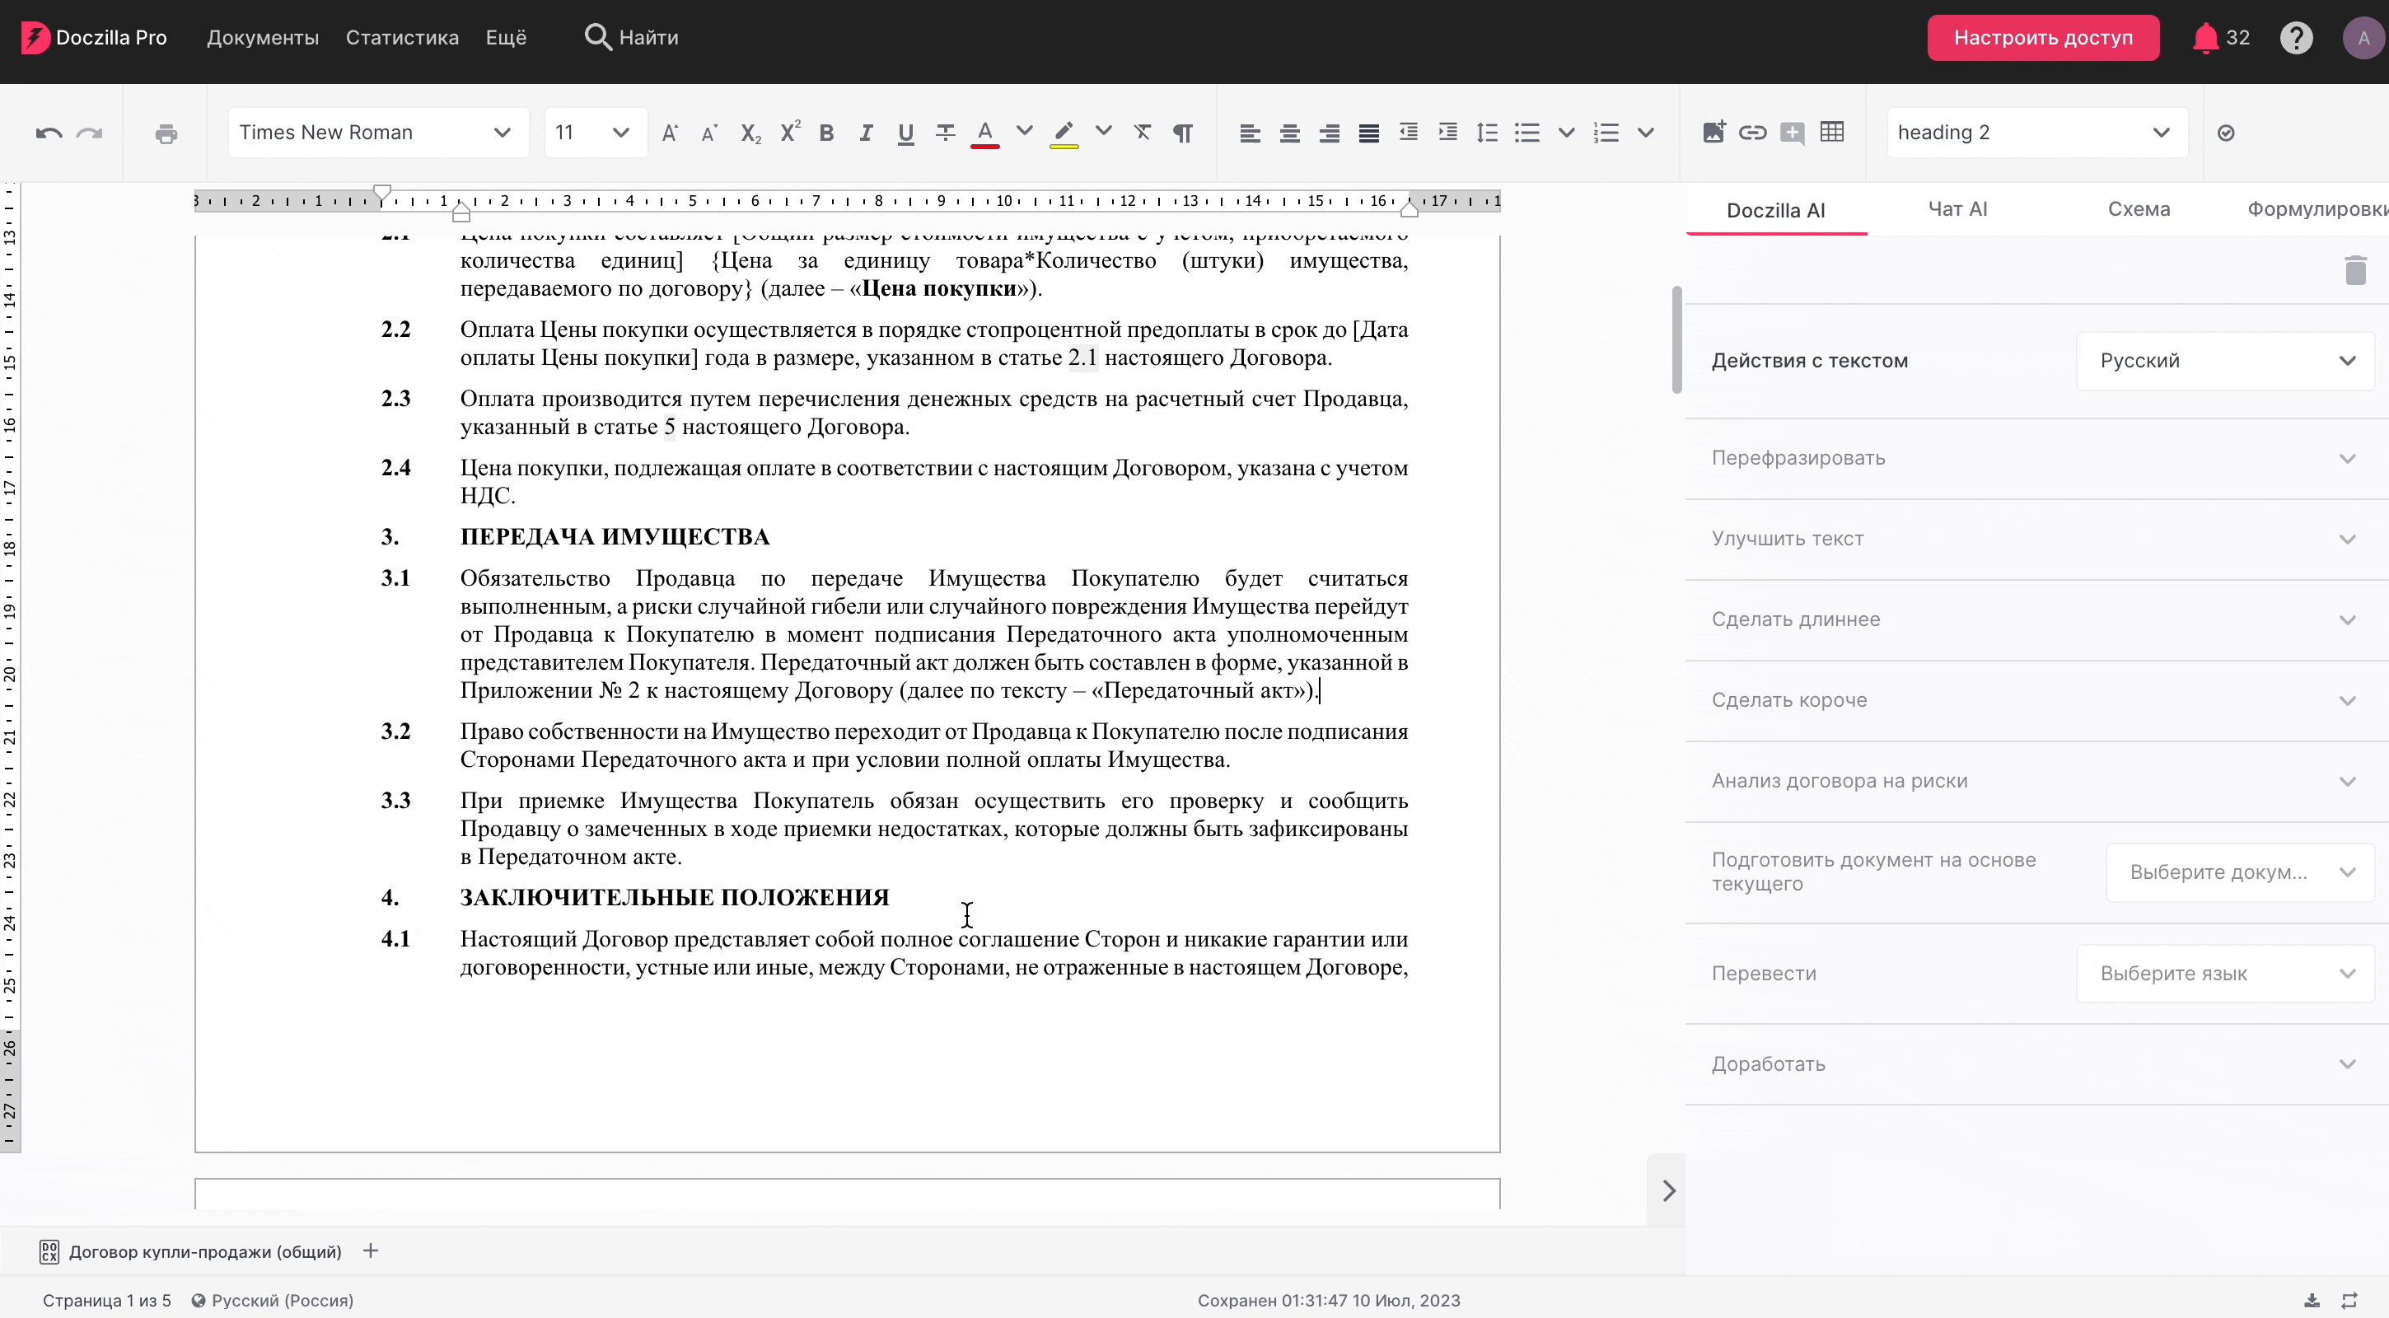Screen dimensions: 2389x1318
Task: Click the checkmark circle toolbar icon
Action: [2226, 133]
